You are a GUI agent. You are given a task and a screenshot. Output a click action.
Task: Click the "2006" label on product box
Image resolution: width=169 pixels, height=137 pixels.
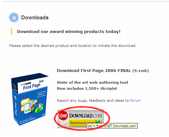coord(41,82)
